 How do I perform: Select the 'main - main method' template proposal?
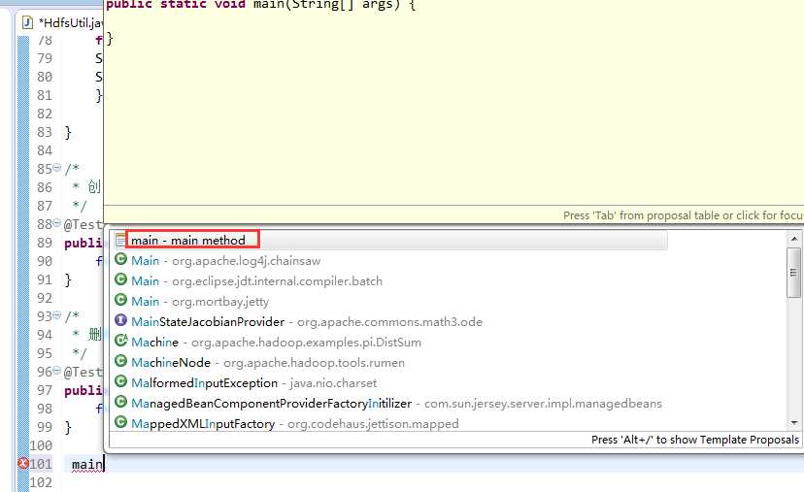(x=390, y=240)
